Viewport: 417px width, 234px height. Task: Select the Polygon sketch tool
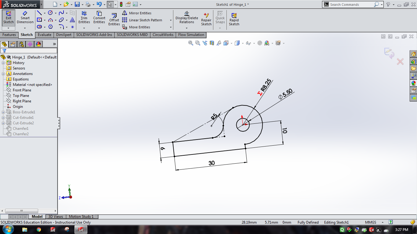tap(50, 27)
